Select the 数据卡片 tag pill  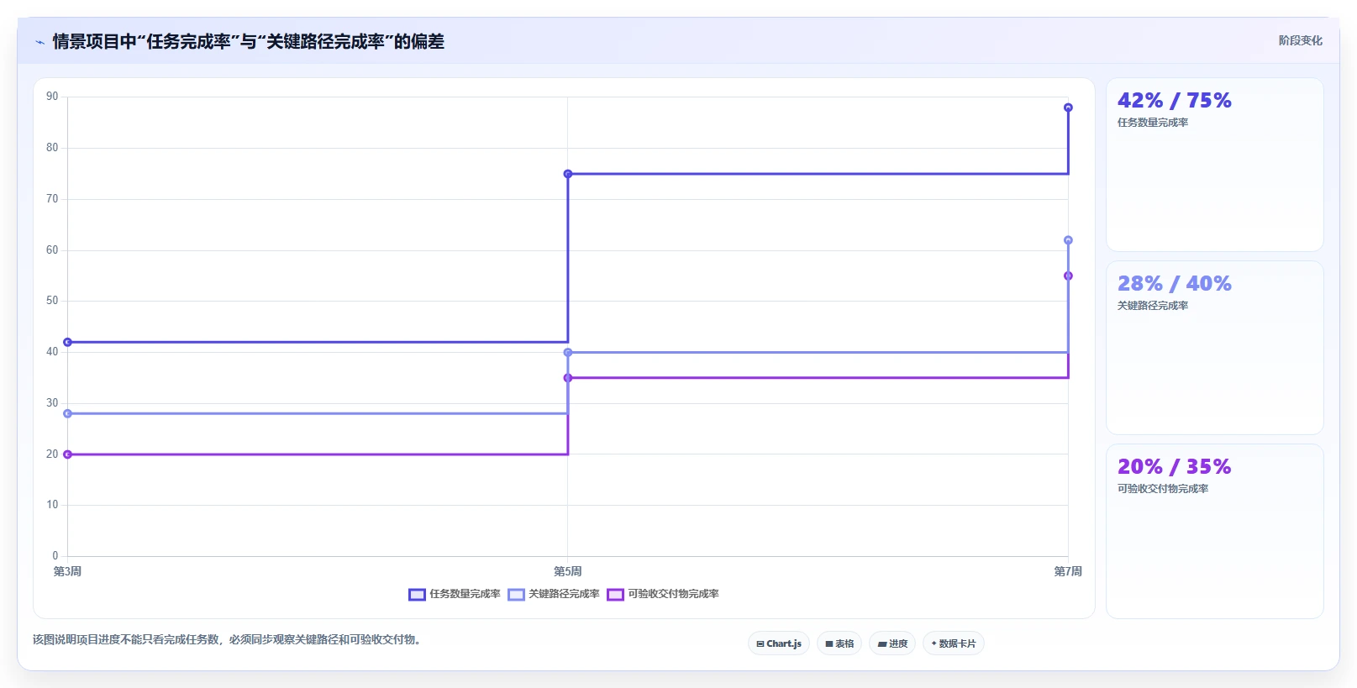pos(954,643)
